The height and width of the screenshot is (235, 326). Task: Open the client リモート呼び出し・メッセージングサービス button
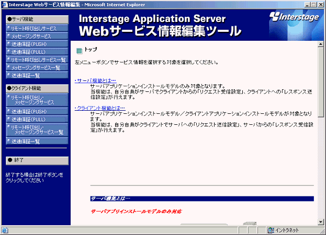37,100
